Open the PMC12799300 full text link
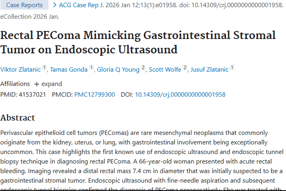 coord(95,94)
